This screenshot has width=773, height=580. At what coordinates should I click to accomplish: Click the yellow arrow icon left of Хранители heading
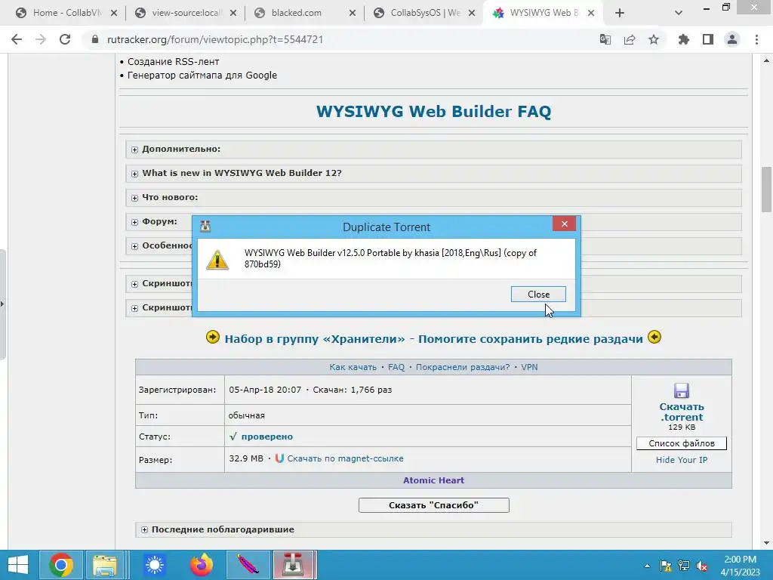point(212,338)
